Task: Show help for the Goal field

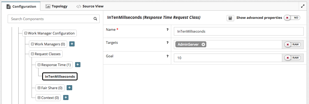Action: tap(168, 56)
